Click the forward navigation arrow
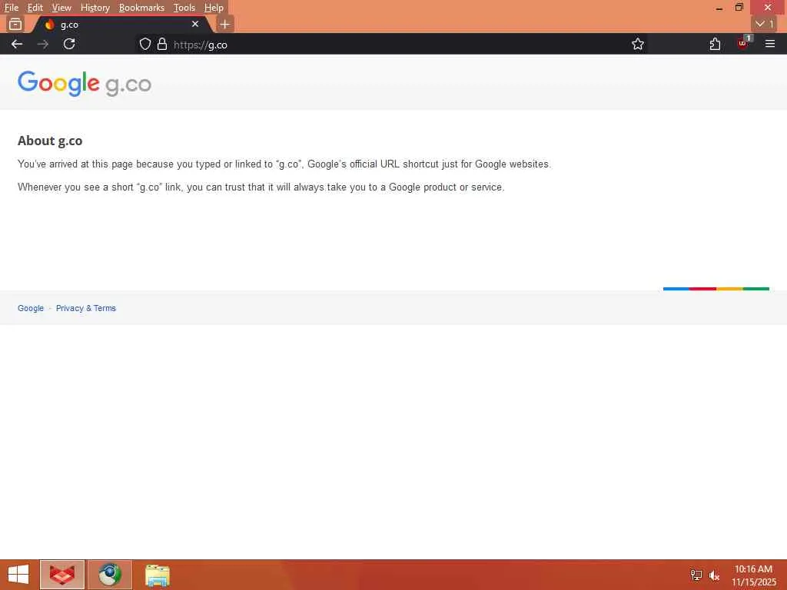Viewport: 787px width, 590px height. pyautogui.click(x=43, y=44)
